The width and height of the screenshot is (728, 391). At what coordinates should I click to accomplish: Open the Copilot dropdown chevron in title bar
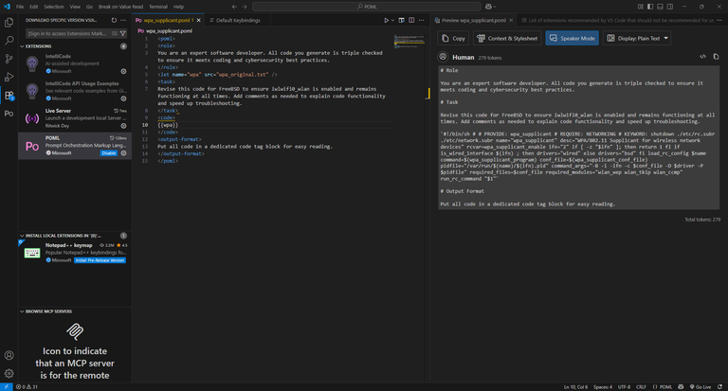coord(495,7)
